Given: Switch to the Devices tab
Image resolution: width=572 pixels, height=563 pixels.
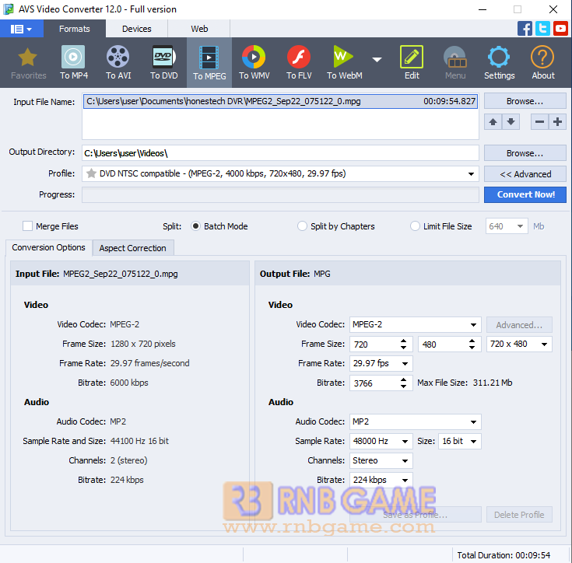Looking at the screenshot, I should coord(136,29).
